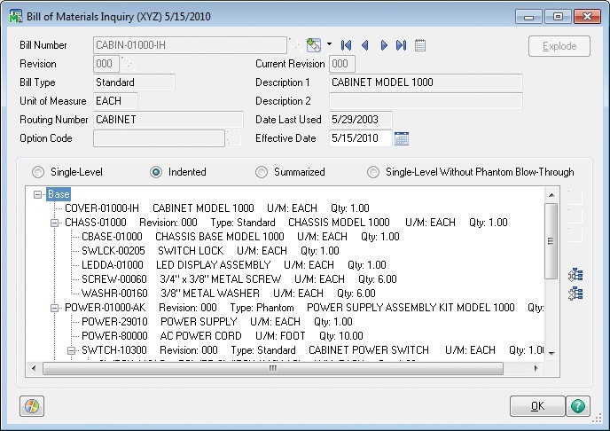This screenshot has width=610, height=431.
Task: Click the scroll down arrow of the tree
Action: [x=551, y=353]
